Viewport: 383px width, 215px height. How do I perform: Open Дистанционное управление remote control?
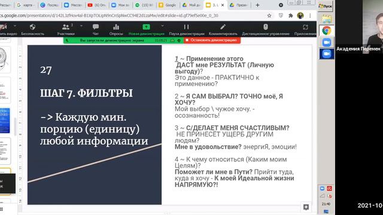[x=266, y=29]
